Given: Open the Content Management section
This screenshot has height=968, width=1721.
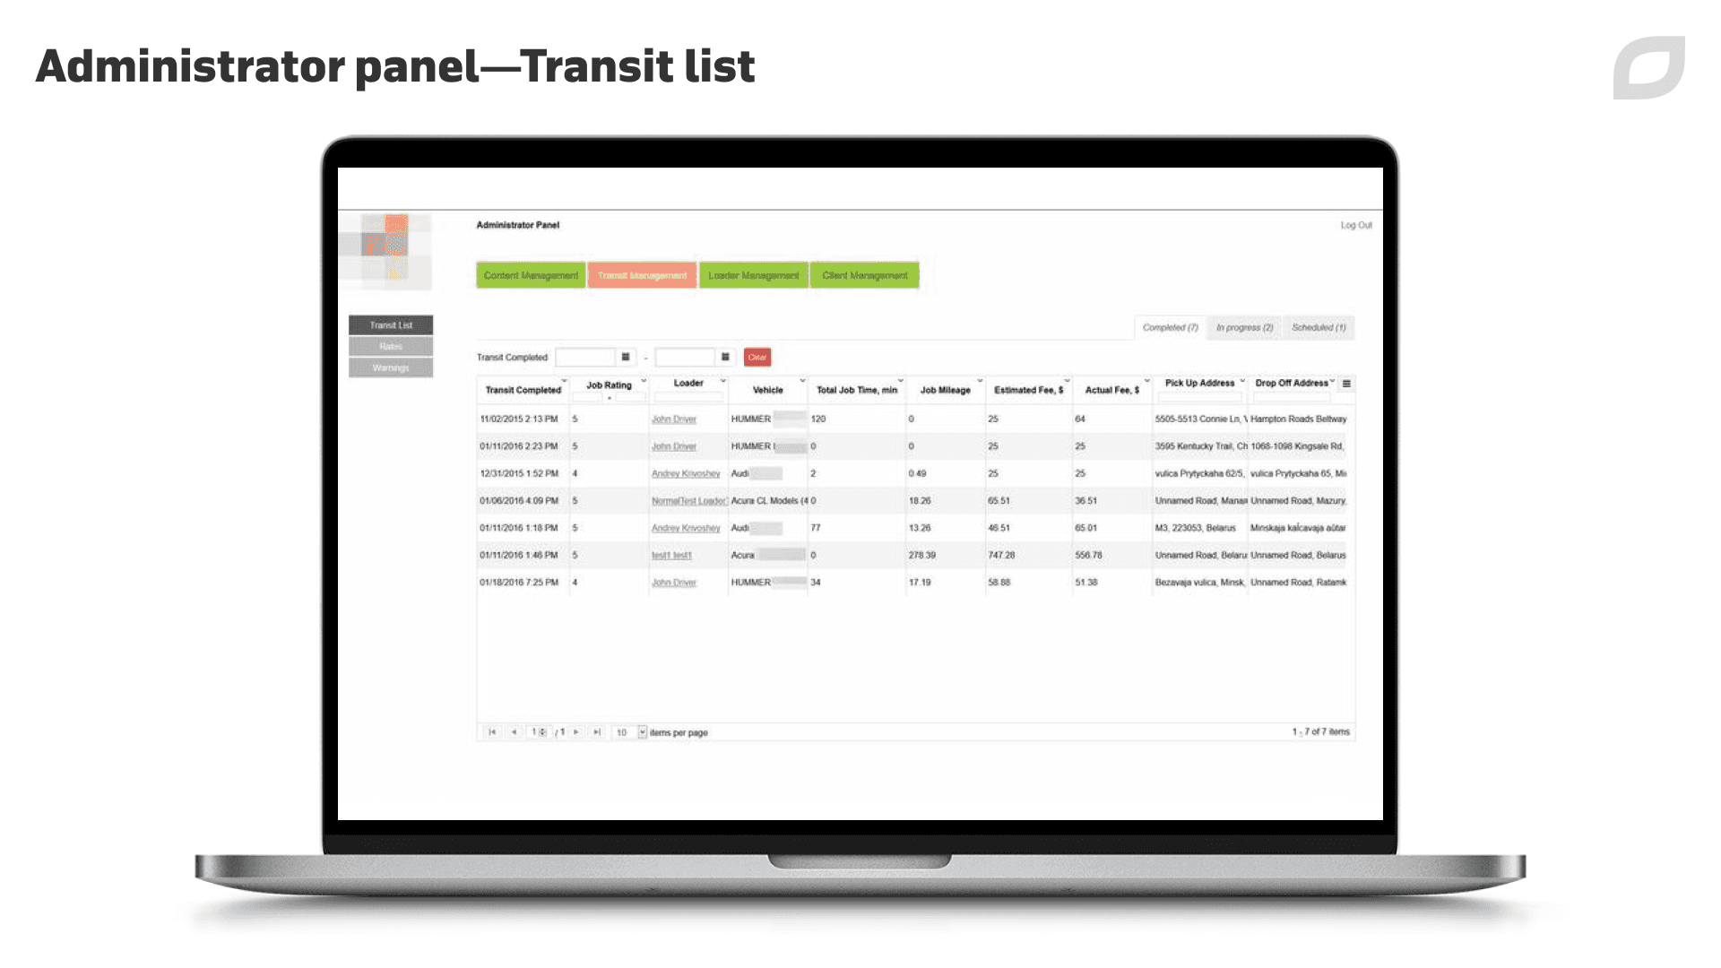Looking at the screenshot, I should click(x=530, y=275).
